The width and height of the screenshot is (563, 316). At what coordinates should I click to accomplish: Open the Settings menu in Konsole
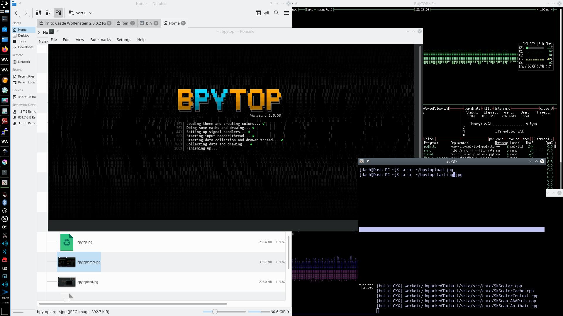coord(124,39)
